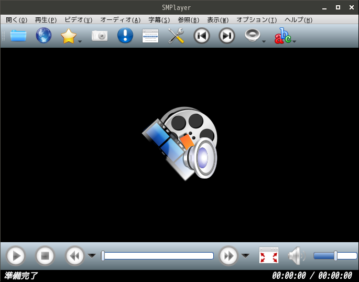Screen dimensions: 359x282
Task: Expand the fast forward options dropdown arrow
Action: [245, 256]
